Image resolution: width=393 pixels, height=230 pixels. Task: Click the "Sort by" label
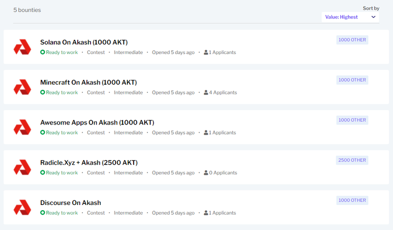(371, 8)
